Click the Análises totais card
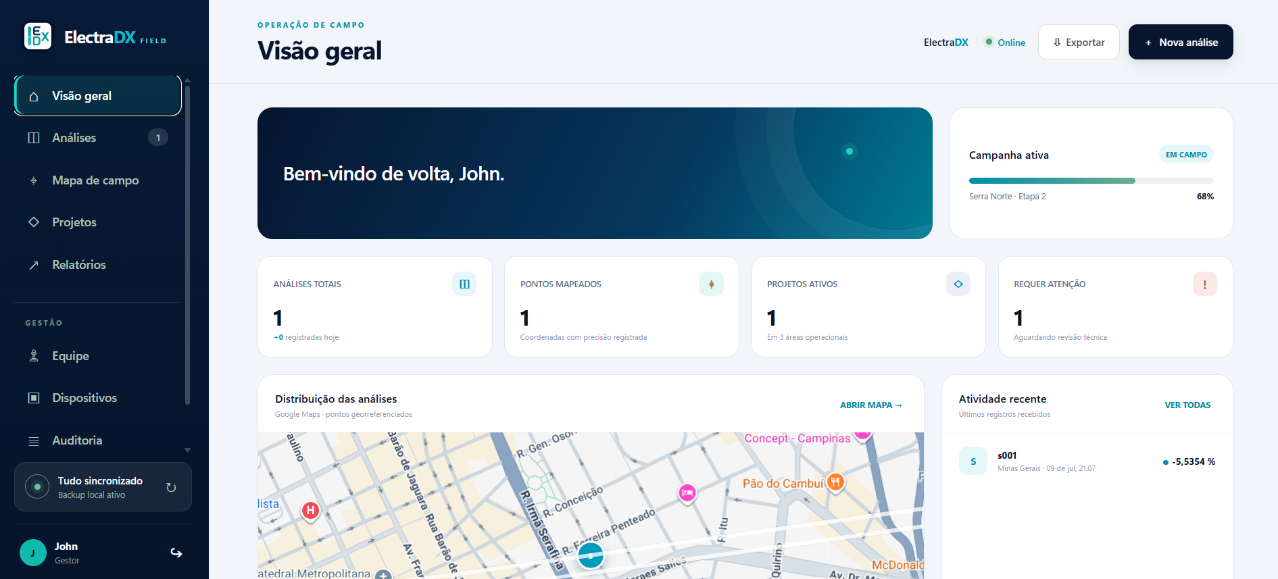This screenshot has width=1278, height=579. tap(375, 307)
